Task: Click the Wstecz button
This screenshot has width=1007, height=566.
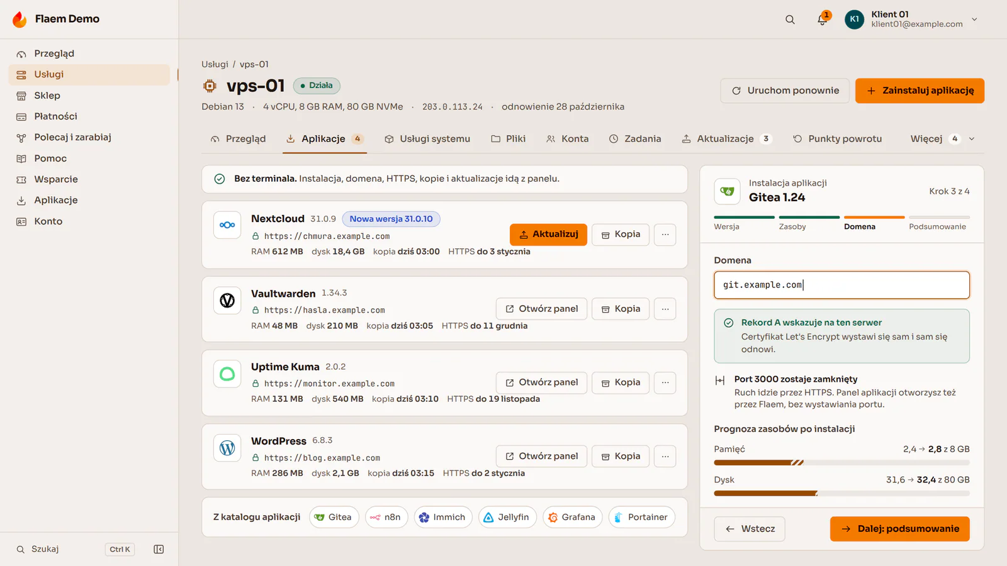Action: 750,529
